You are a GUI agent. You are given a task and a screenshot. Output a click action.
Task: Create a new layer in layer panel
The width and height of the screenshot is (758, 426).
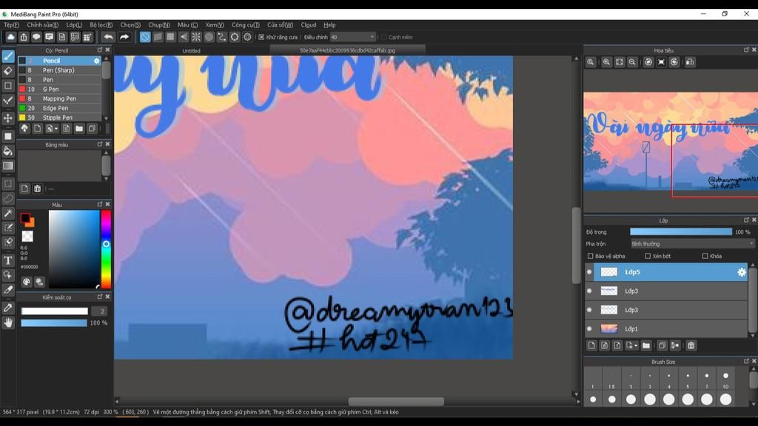point(591,345)
